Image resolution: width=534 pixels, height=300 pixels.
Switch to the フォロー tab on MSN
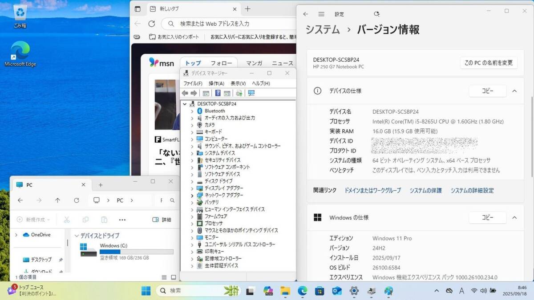(221, 63)
